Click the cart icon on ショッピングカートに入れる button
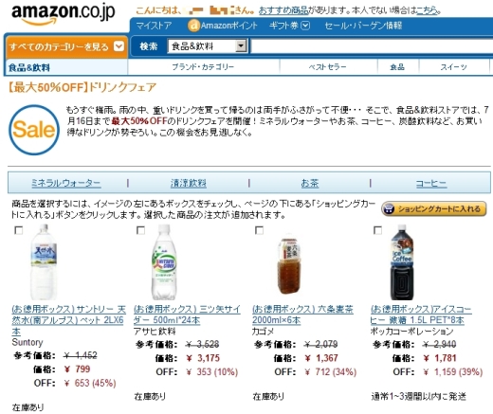This screenshot has width=493, height=414. 389,209
